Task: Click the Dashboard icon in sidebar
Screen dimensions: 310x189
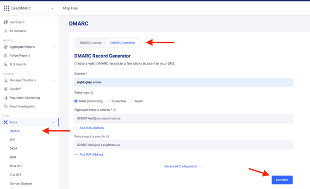Action: 6,22
